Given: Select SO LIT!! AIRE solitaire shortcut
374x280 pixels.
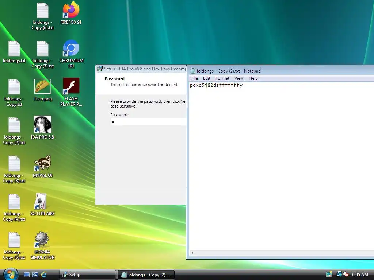Looking at the screenshot, I should [42, 204].
